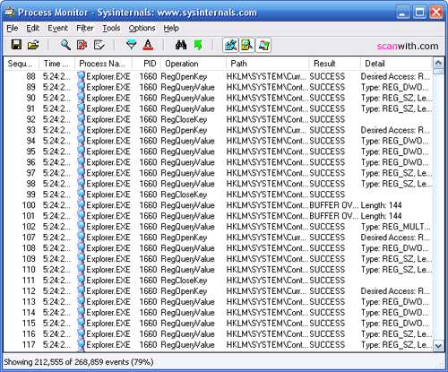Toggle the Autoscroll toolbar icon

(x=82, y=45)
